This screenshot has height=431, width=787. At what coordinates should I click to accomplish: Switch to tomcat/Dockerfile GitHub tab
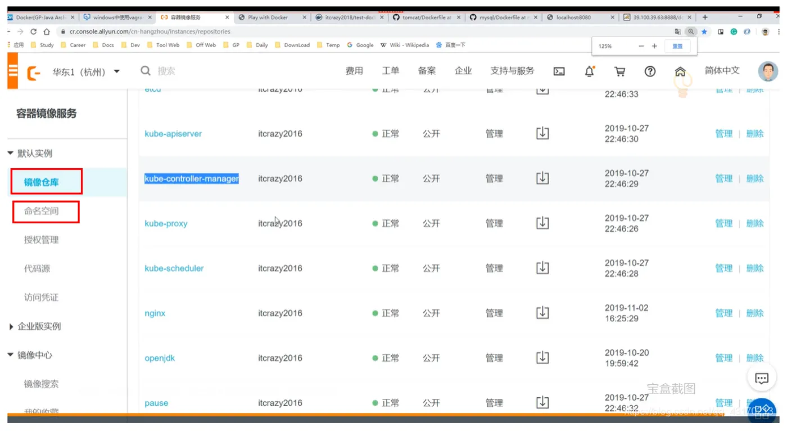pyautogui.click(x=426, y=17)
